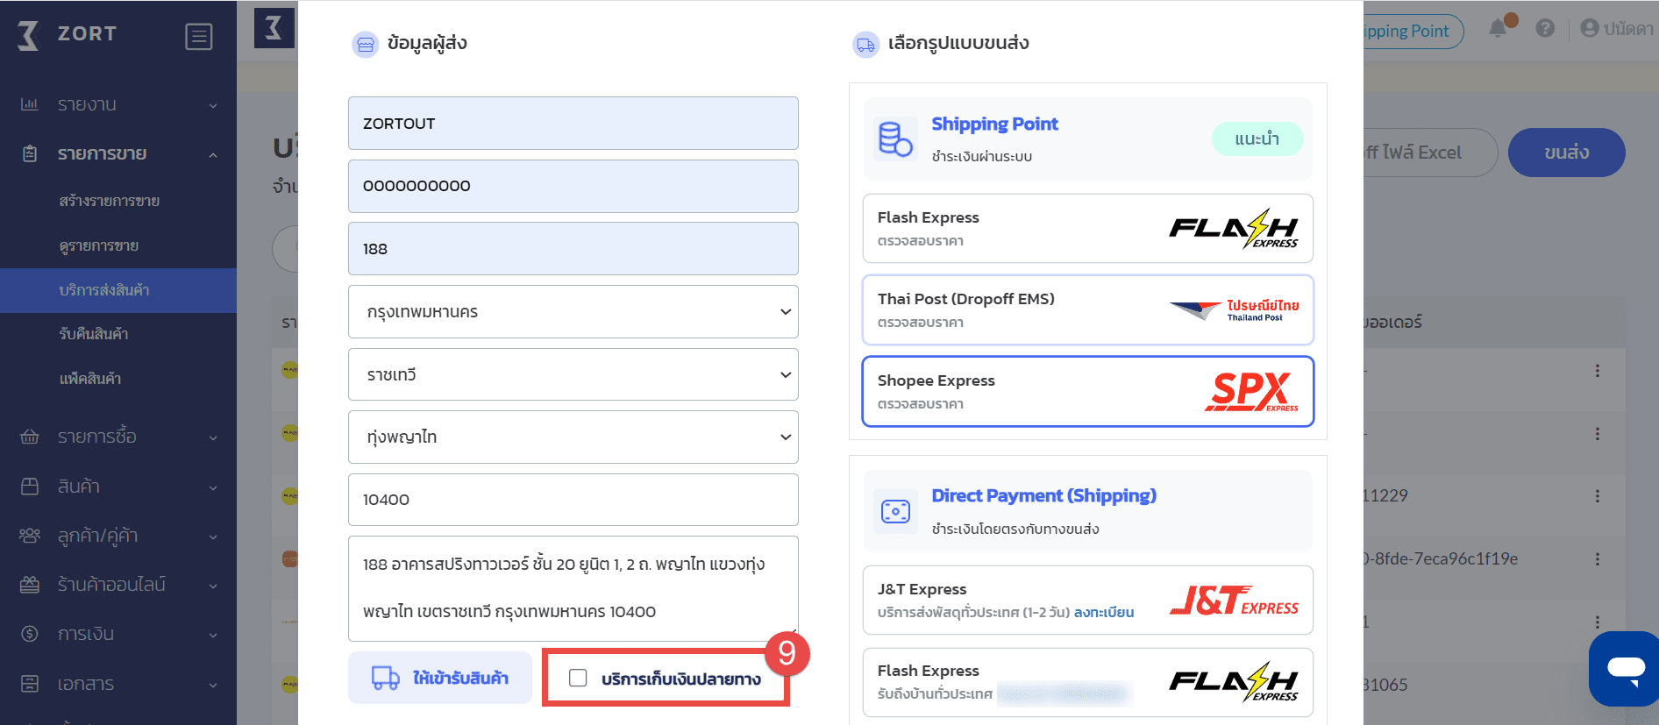Open row options for order ending 8fde-7eca96c1f19e
Viewport: 1659px width, 725px height.
point(1598,559)
